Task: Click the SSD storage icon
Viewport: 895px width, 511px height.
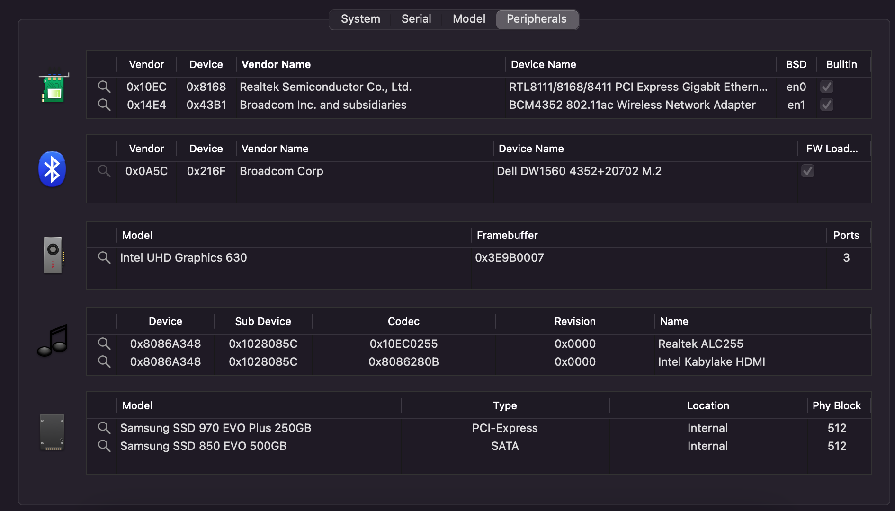Action: click(52, 432)
